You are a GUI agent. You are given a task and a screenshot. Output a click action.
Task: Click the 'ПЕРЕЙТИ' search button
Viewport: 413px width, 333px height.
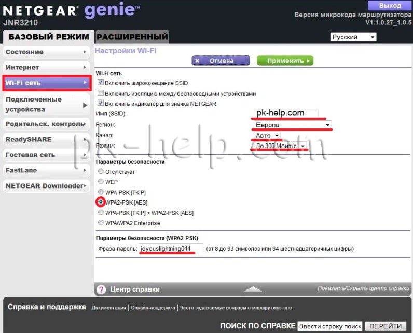click(x=386, y=326)
